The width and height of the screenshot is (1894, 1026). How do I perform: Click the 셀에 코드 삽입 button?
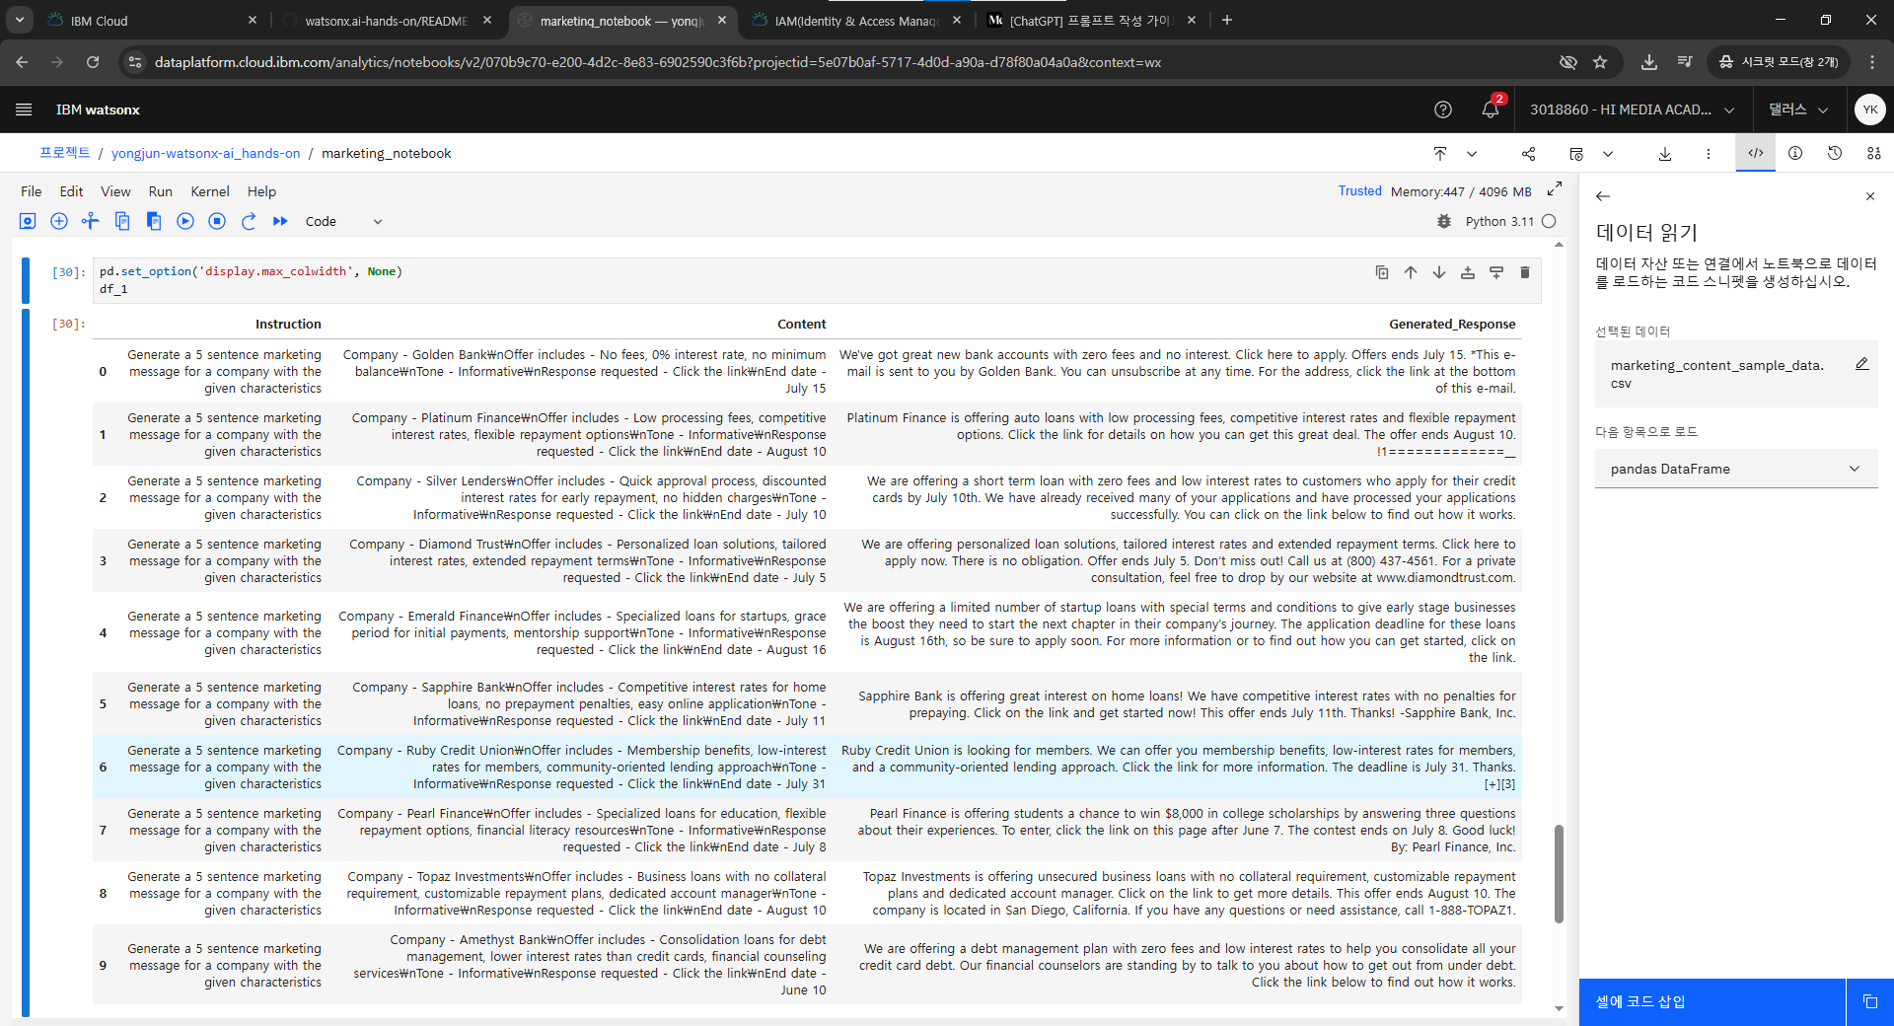tap(1712, 1002)
